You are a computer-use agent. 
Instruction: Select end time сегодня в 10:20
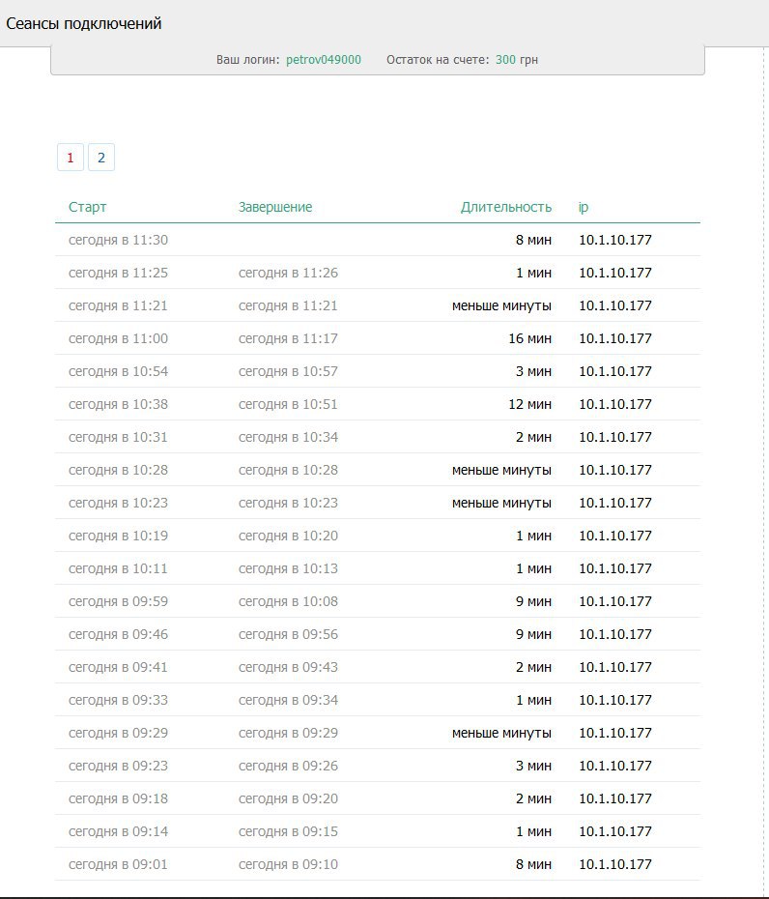288,536
